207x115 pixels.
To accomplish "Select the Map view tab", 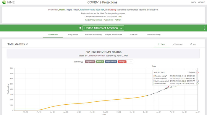I will click(193, 44).
